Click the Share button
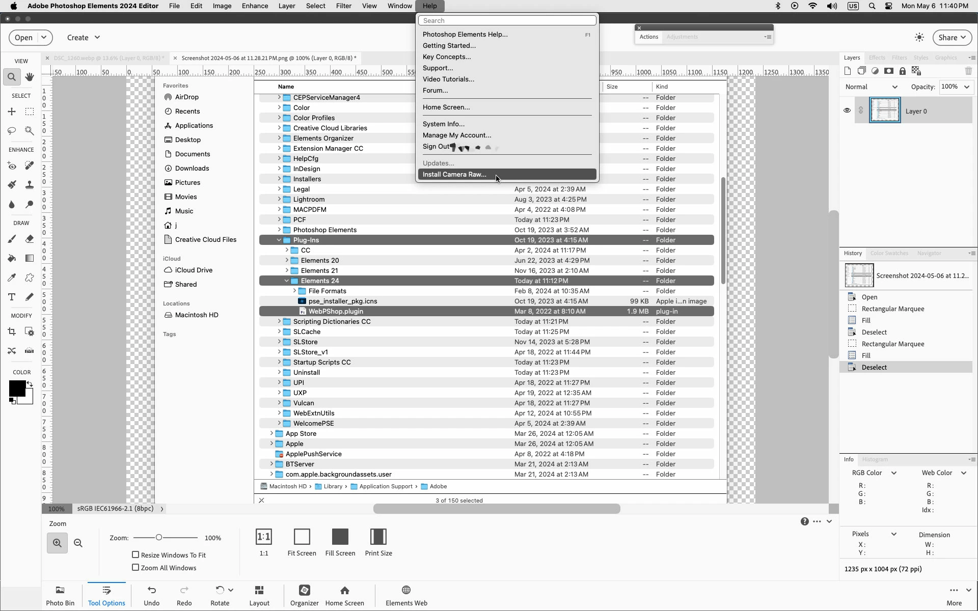 pos(952,37)
